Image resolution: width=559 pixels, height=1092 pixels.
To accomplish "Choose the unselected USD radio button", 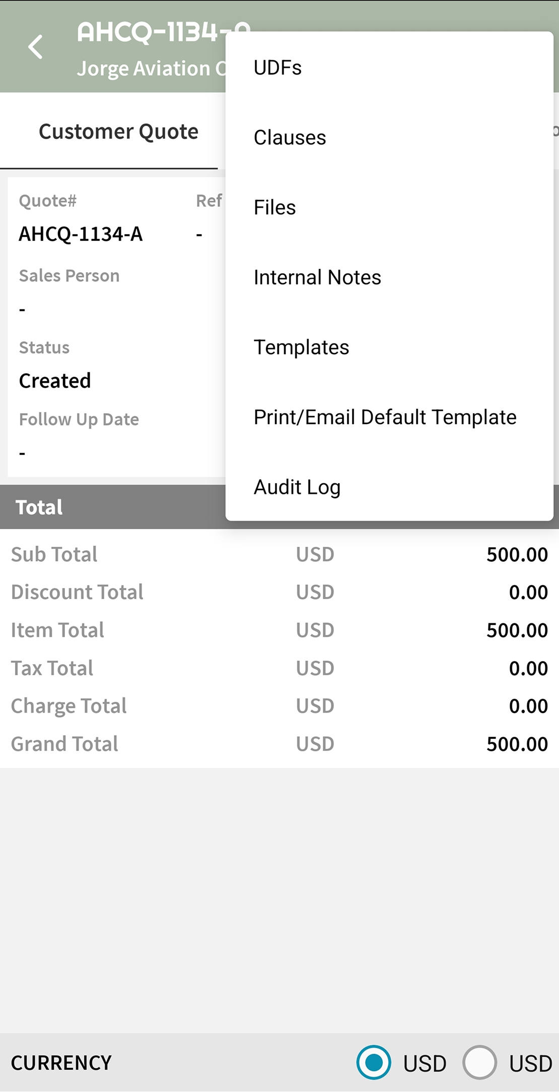I will pos(479,1062).
